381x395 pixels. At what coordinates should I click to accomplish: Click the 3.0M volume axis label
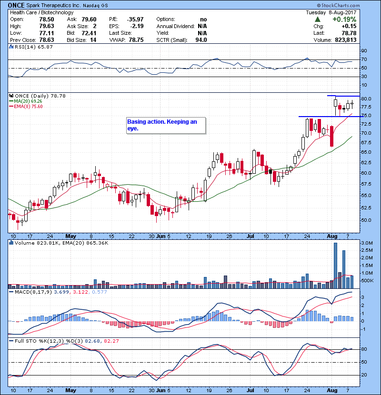(367, 243)
